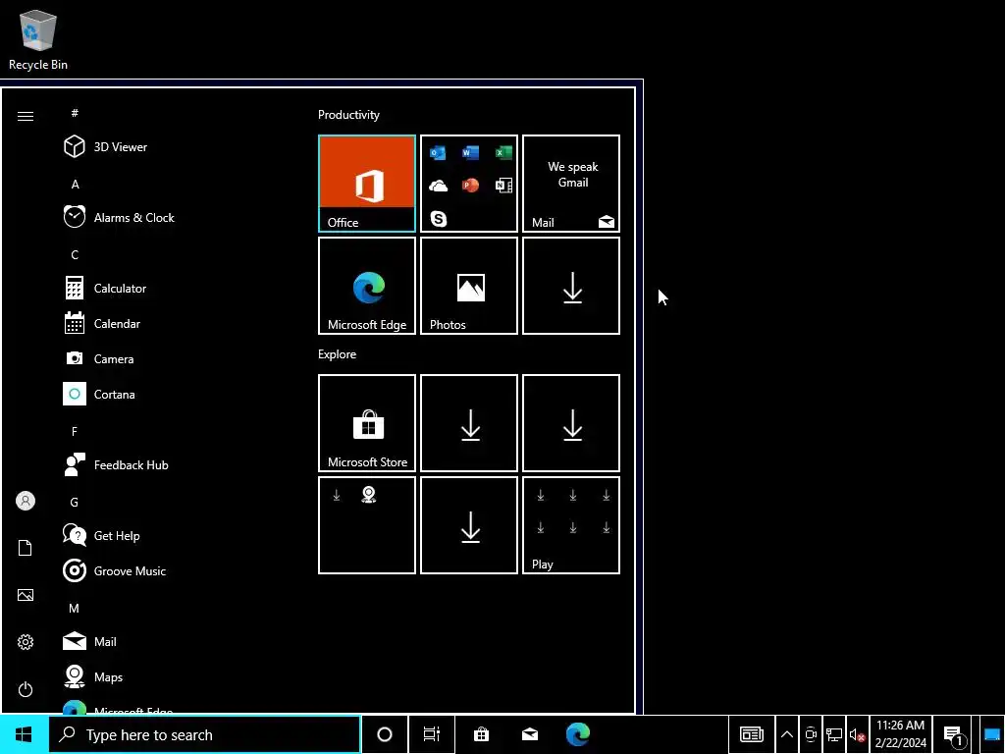Click the letter M header in the app list
The image size is (1005, 754).
(x=75, y=608)
